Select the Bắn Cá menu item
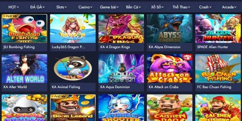The height and width of the screenshot is (121, 242). (x=133, y=7)
